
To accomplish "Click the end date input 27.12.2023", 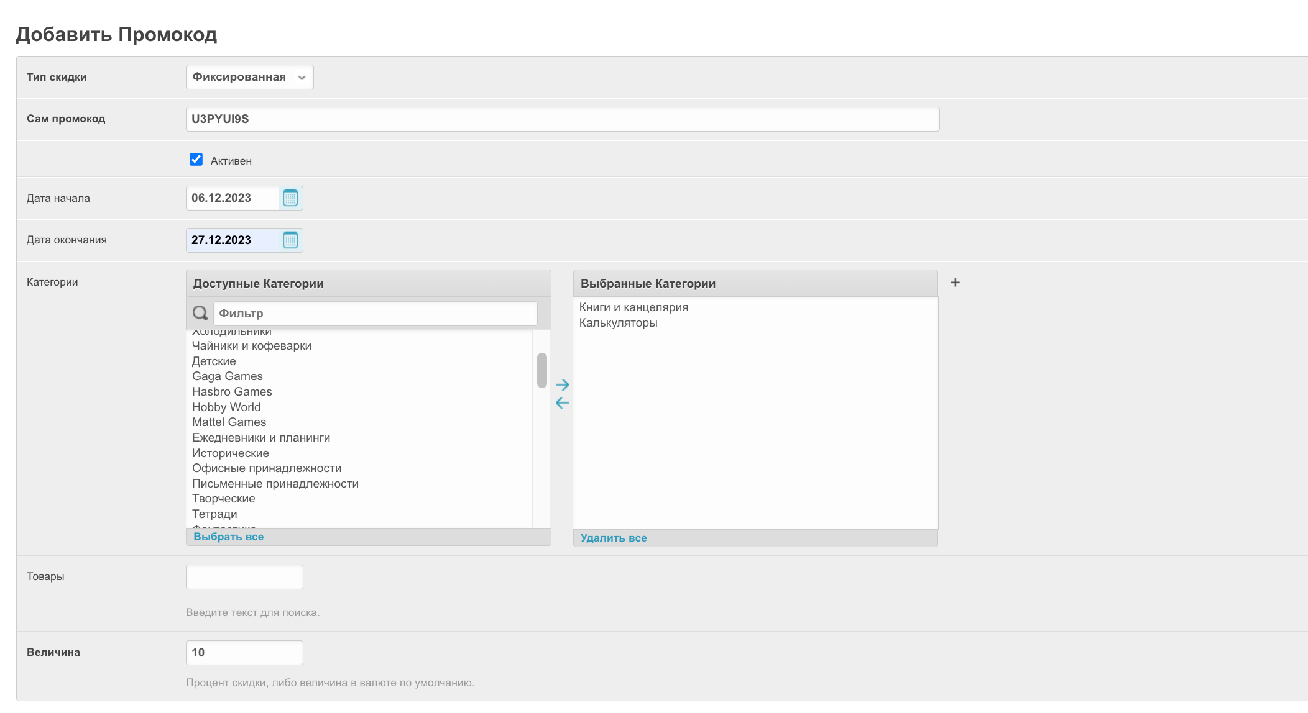I will click(232, 240).
